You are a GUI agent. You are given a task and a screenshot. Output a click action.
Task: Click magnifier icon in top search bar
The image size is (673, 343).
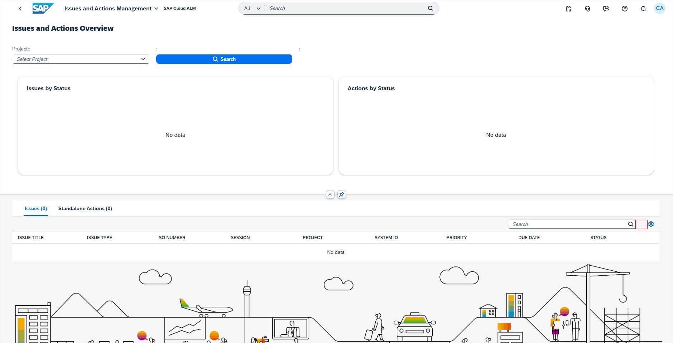430,8
